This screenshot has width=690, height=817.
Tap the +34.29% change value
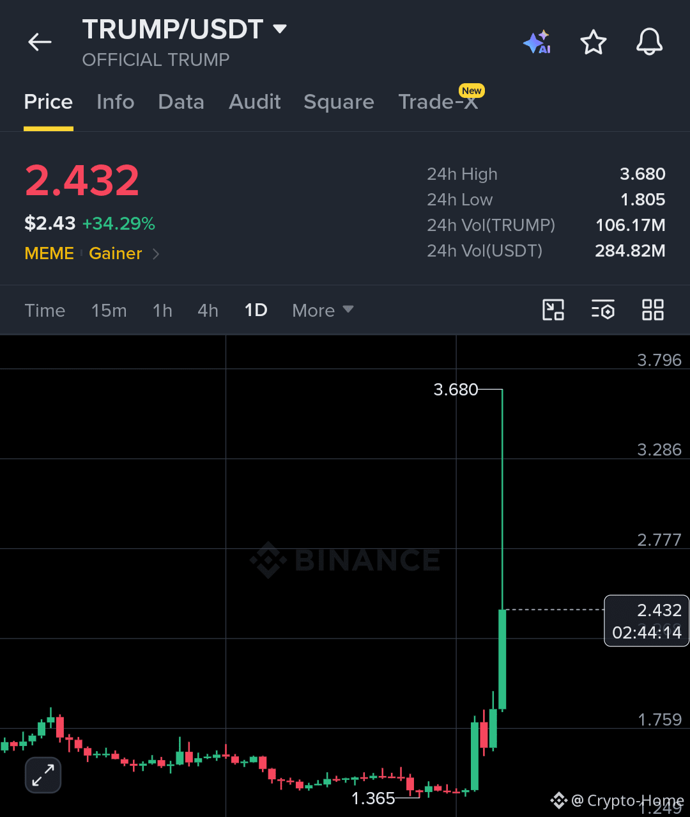pyautogui.click(x=119, y=223)
